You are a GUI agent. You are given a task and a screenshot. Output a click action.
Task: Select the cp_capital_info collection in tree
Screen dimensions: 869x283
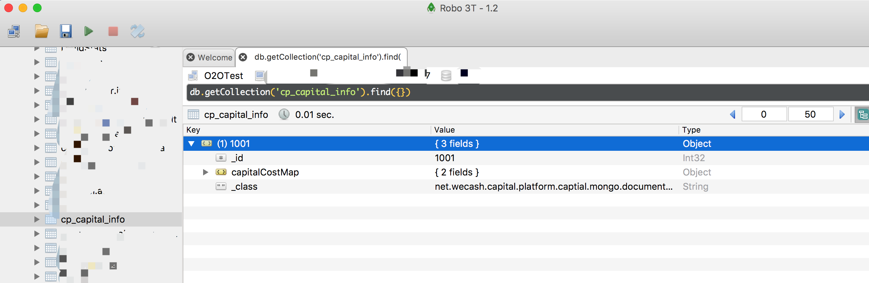click(x=93, y=219)
